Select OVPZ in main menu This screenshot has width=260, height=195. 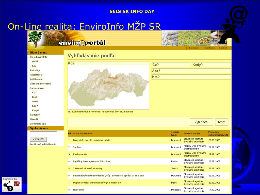pos(35,61)
